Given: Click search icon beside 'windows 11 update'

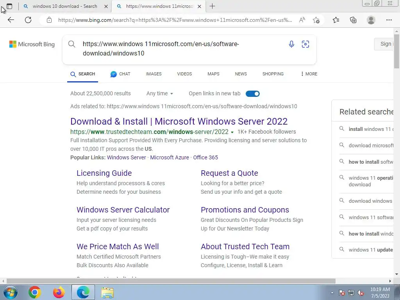Looking at the screenshot, I should coord(341,249).
